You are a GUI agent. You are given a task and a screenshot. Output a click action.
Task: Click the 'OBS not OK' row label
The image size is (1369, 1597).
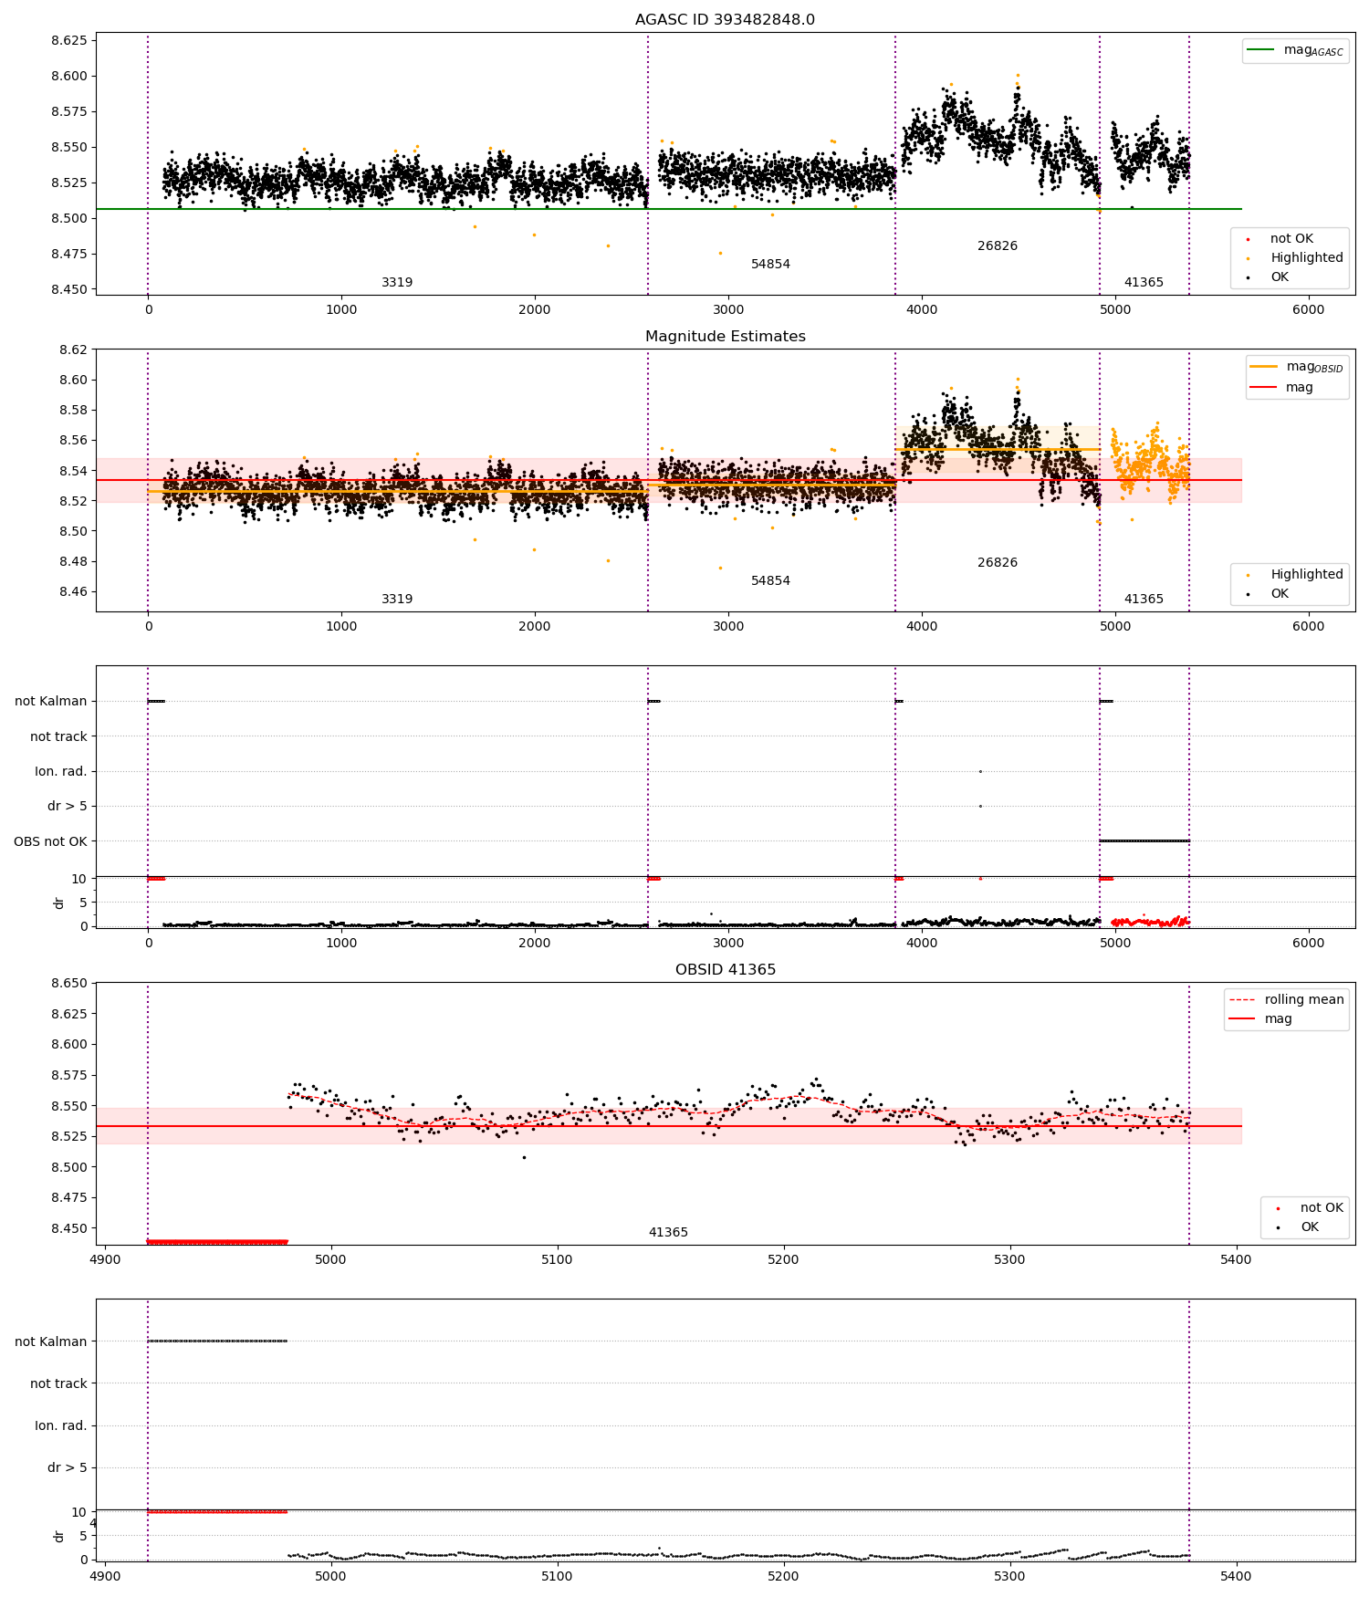(50, 841)
